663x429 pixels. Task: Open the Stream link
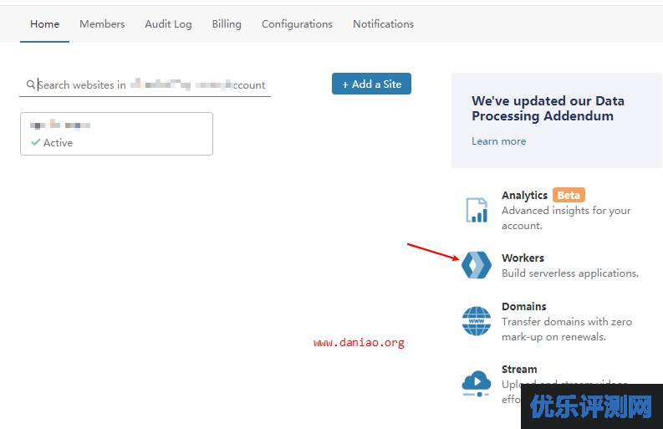[519, 370]
